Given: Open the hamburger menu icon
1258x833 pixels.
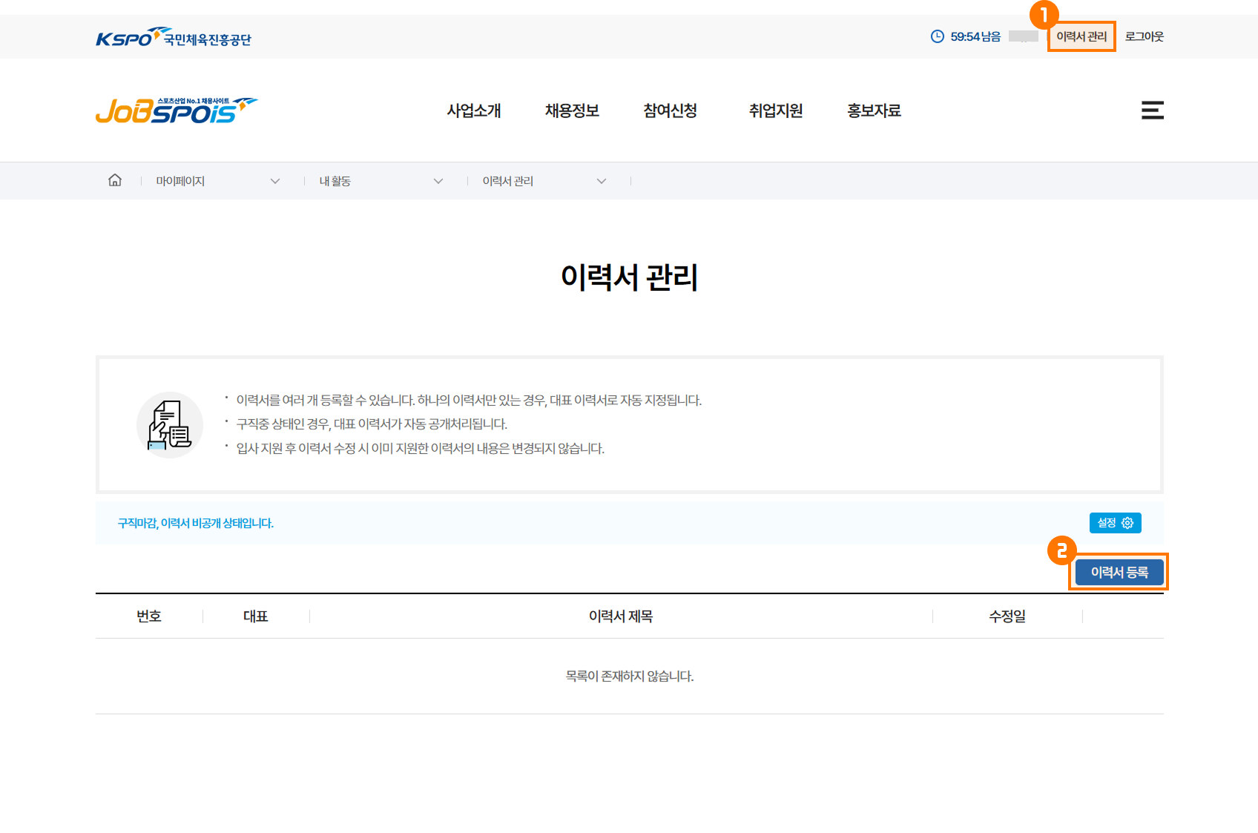Looking at the screenshot, I should 1152,111.
